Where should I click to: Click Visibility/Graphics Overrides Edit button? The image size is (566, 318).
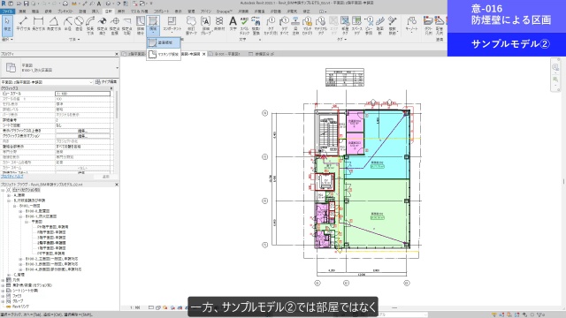(82, 131)
